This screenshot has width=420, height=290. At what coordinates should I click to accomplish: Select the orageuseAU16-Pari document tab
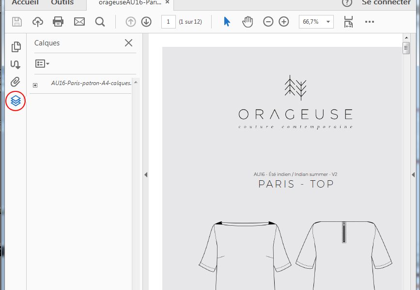pos(130,3)
